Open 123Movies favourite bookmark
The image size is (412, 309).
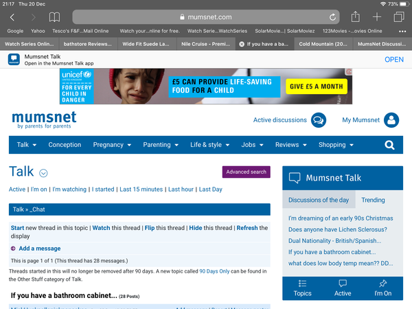(352, 31)
